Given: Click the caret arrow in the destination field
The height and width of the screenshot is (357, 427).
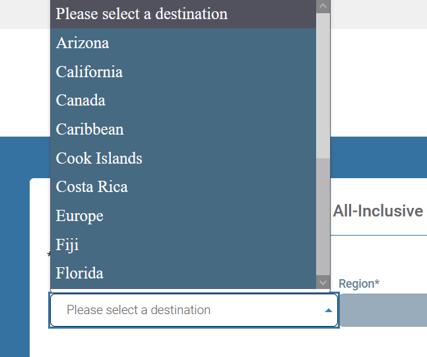Looking at the screenshot, I should 329,310.
